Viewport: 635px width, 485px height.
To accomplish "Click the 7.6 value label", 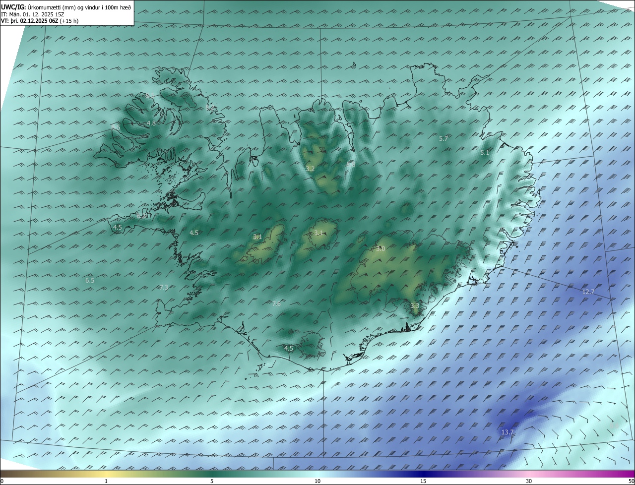I will (276, 304).
